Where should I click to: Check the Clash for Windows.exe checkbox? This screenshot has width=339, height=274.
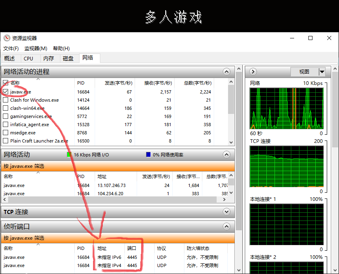point(6,100)
